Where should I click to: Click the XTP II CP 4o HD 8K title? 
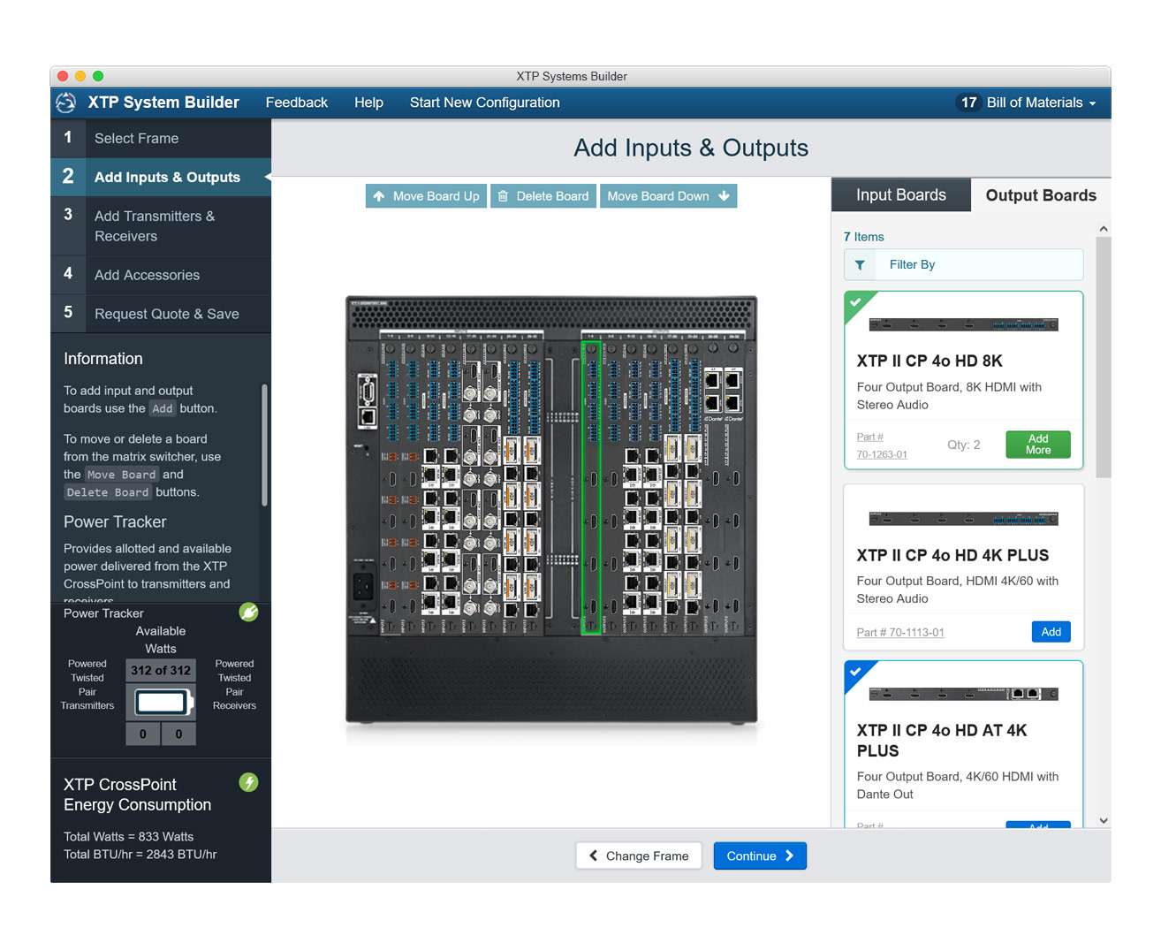pos(930,361)
